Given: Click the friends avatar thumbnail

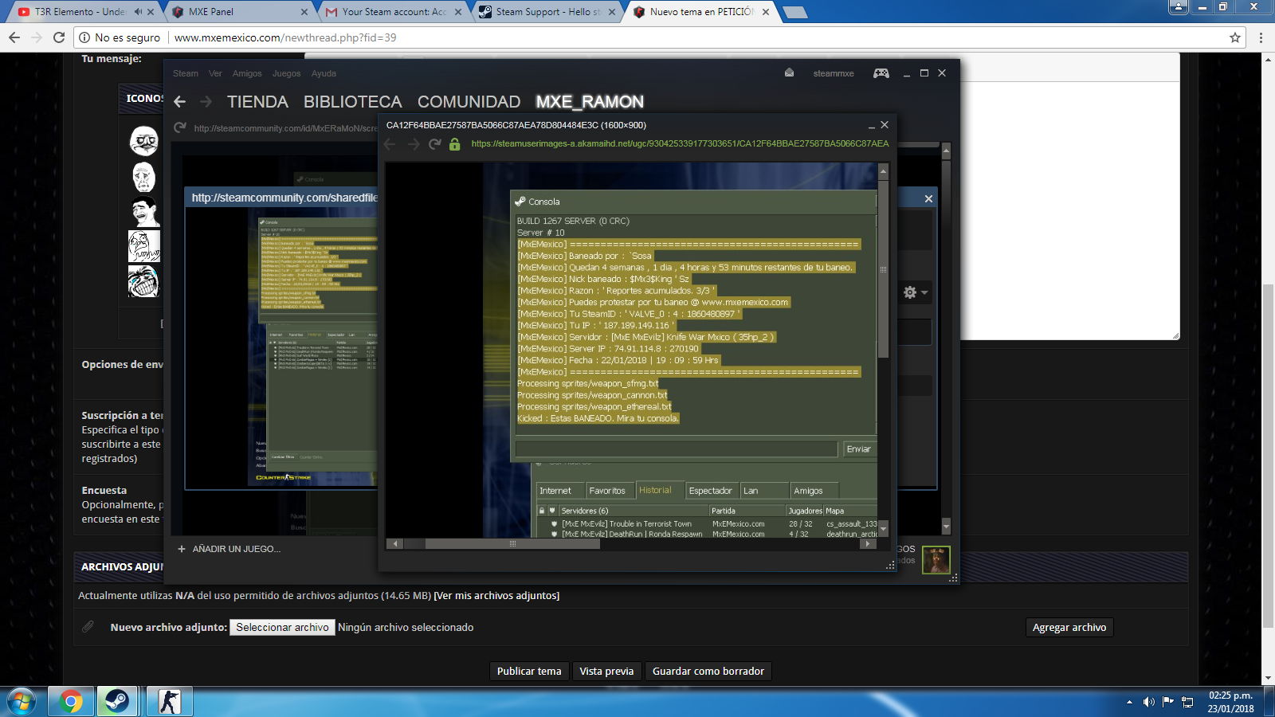Looking at the screenshot, I should (x=936, y=560).
